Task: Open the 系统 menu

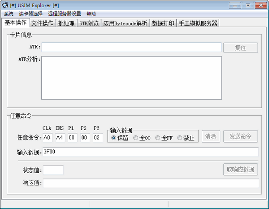Action: [x=9, y=14]
